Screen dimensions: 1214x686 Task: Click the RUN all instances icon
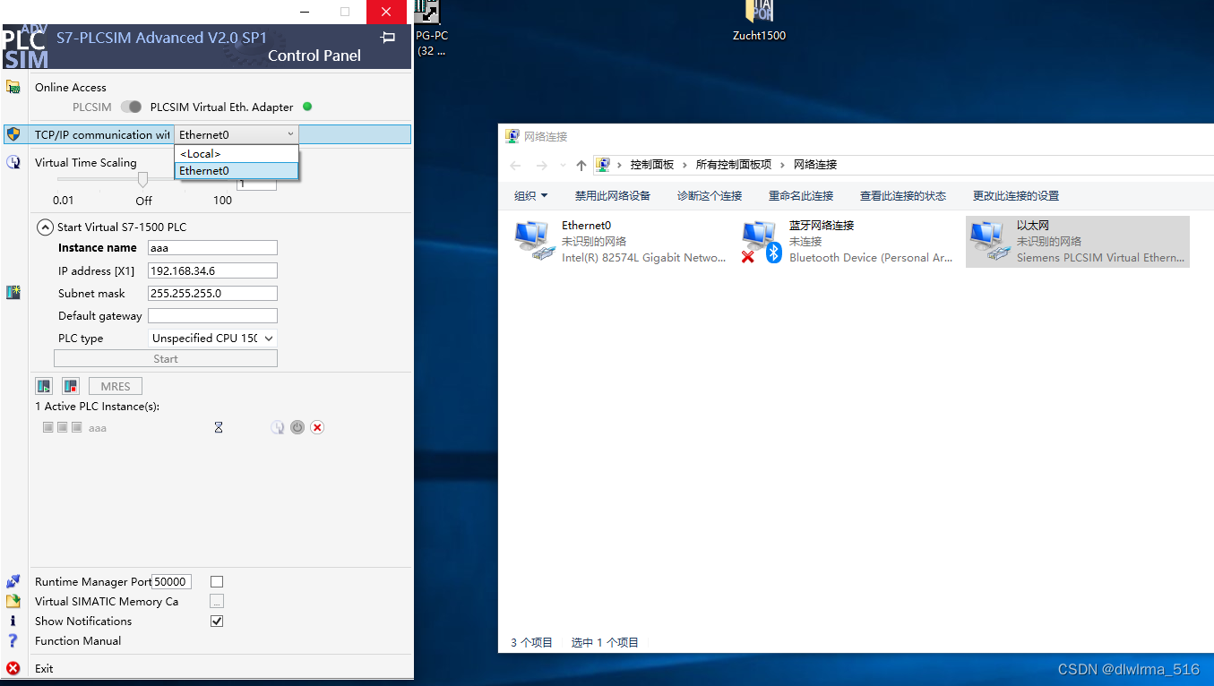point(44,387)
